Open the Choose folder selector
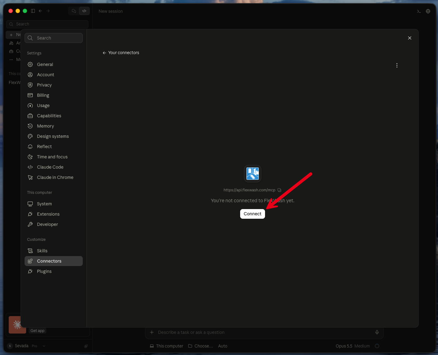 201,346
